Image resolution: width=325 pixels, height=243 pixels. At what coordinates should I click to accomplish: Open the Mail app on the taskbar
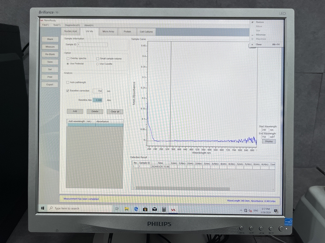pyautogui.click(x=154, y=209)
